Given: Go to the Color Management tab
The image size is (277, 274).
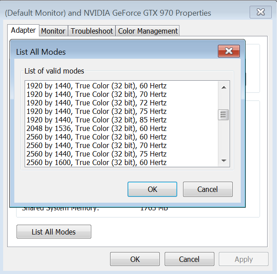Looking at the screenshot, I should 148,31.
